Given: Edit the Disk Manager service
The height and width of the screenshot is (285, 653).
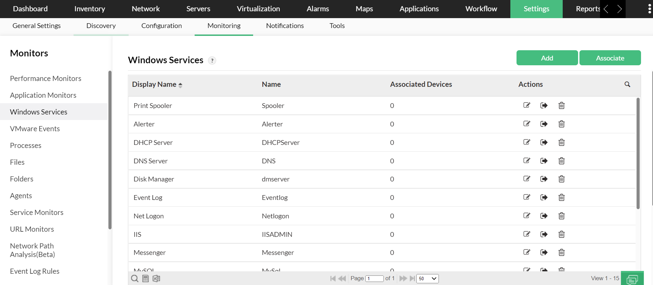Looking at the screenshot, I should (x=527, y=179).
